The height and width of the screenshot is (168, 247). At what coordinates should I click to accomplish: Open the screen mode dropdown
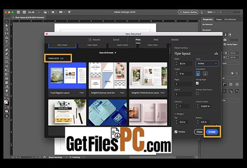(54, 12)
